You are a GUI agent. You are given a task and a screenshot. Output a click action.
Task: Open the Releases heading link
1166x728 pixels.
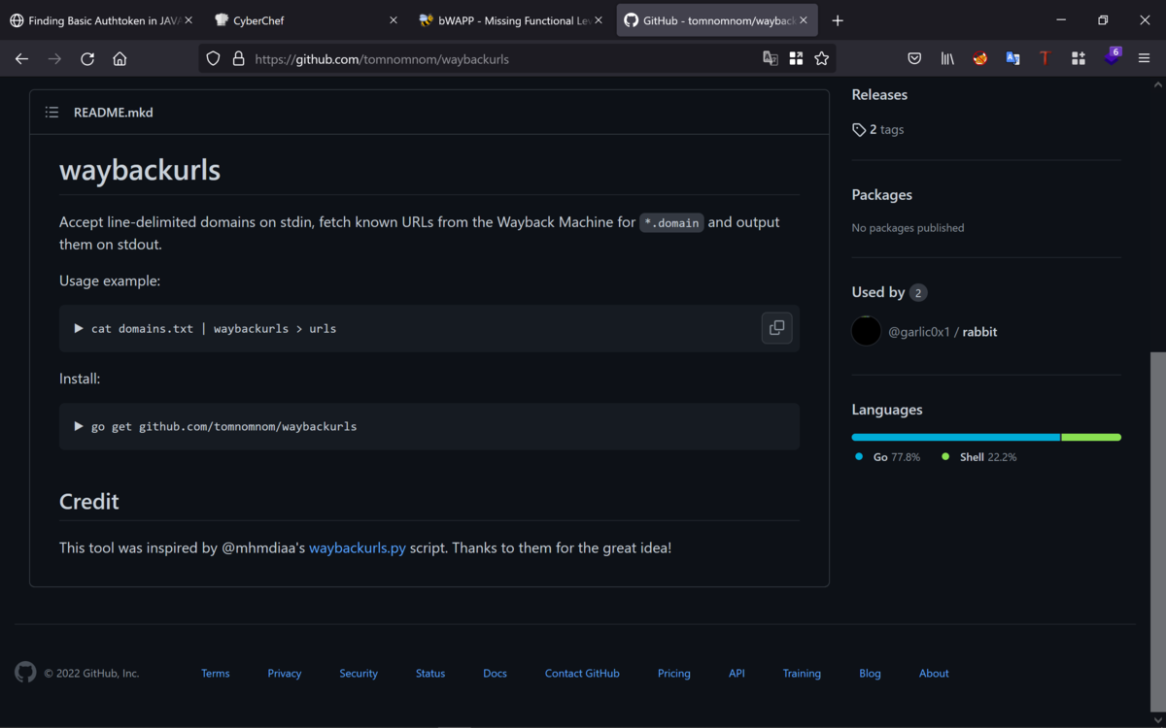point(879,94)
